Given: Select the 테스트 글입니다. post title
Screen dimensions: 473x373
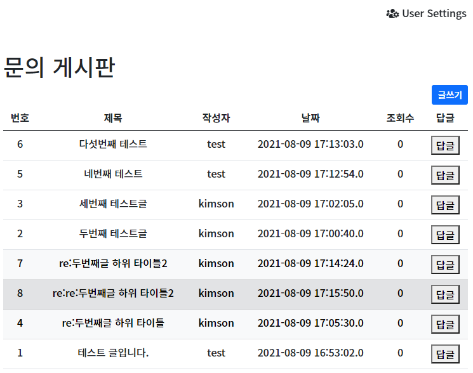Looking at the screenshot, I should point(113,353).
